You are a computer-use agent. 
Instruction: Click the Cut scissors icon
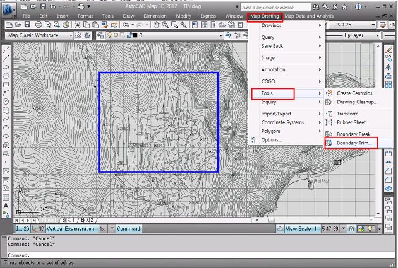pos(77,25)
